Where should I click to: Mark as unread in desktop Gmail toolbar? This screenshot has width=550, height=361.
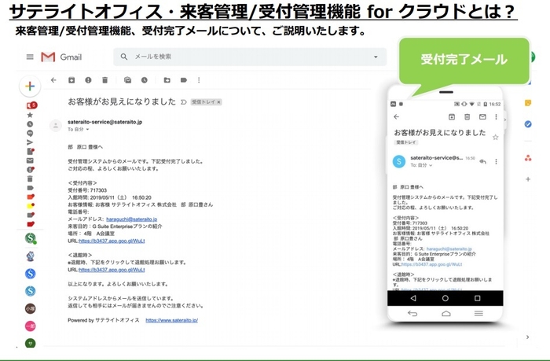(x=127, y=80)
